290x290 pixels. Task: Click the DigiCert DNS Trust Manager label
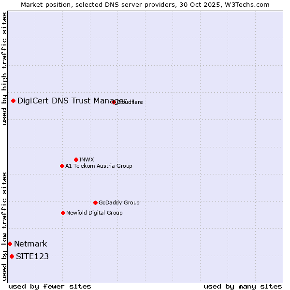click(x=72, y=101)
